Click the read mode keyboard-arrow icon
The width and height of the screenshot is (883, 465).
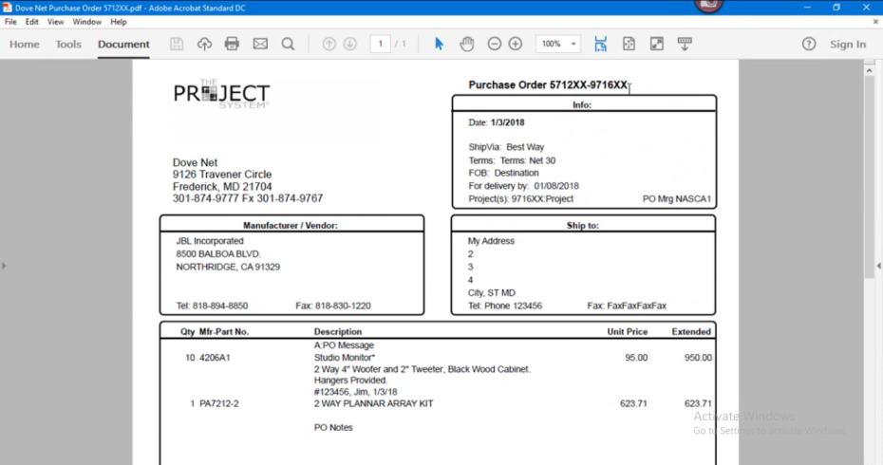pyautogui.click(x=685, y=44)
